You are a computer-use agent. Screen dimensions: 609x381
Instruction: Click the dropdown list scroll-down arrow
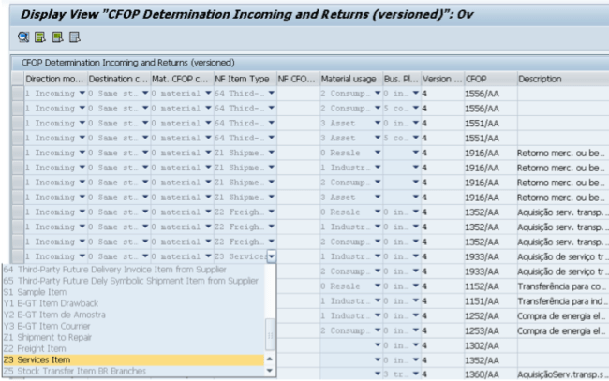[272, 372]
